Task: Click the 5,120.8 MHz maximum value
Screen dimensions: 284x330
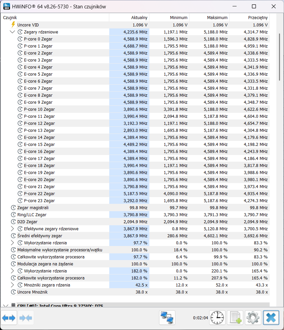Action: pyautogui.click(x=216, y=229)
